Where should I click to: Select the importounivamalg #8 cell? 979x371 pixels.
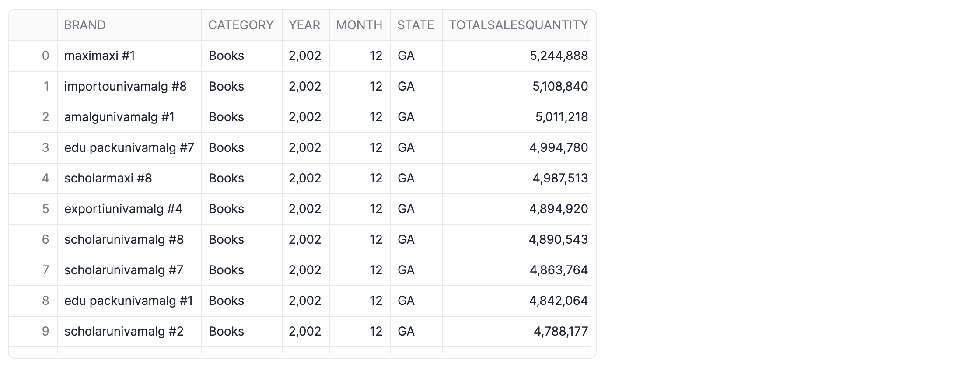click(126, 86)
